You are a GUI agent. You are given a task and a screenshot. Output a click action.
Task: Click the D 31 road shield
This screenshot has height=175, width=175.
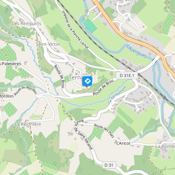[x=109, y=165]
